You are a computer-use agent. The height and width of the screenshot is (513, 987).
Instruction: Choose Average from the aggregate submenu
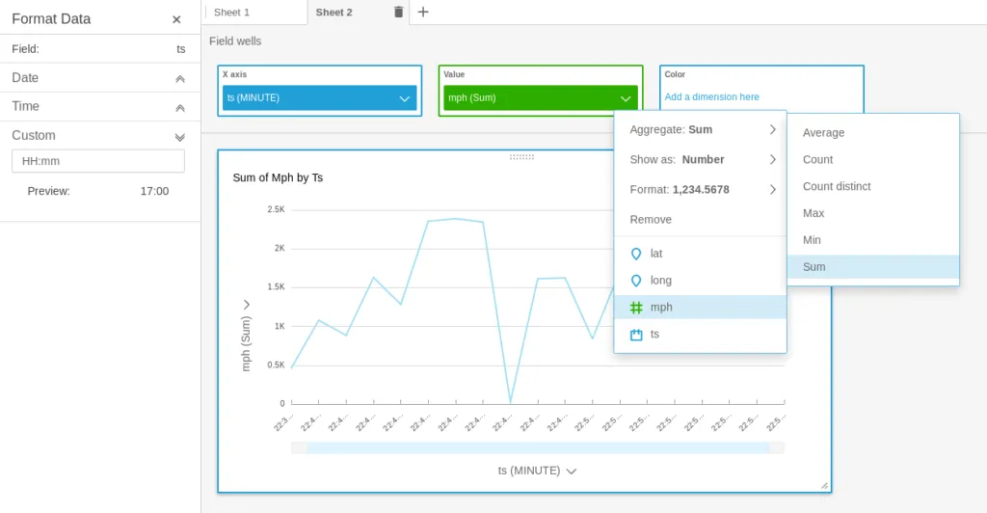point(823,133)
